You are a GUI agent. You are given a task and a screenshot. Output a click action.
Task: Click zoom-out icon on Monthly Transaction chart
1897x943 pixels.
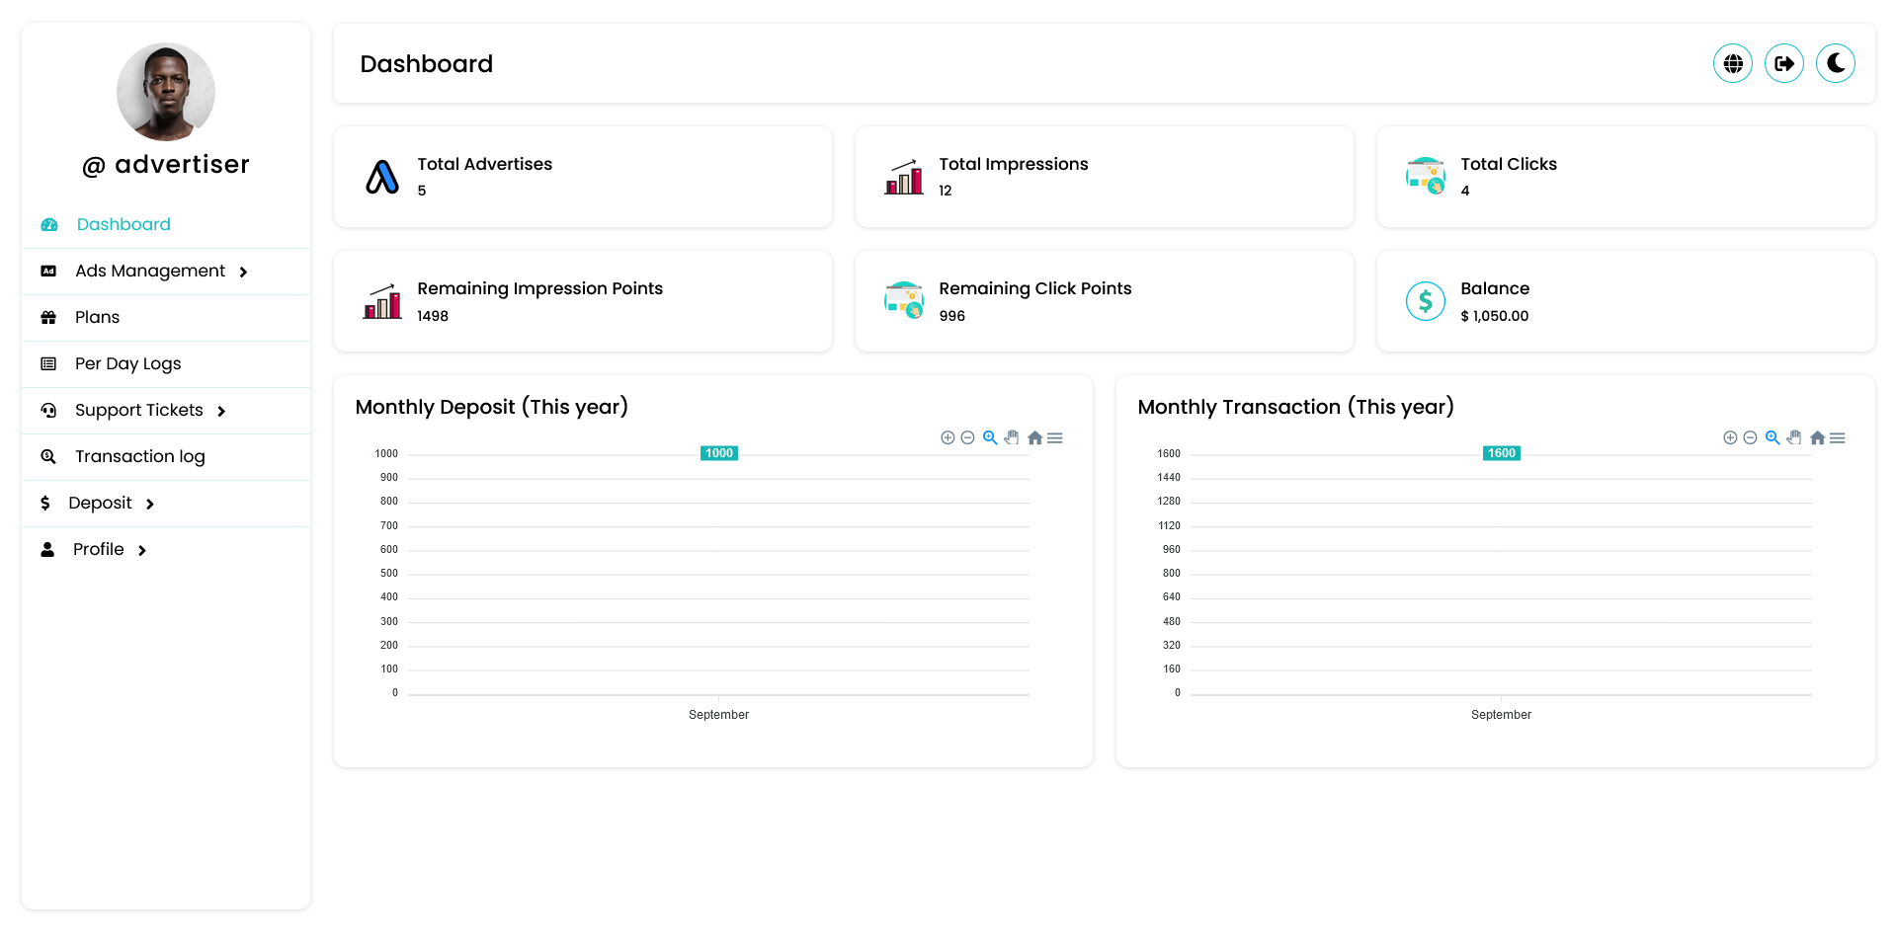point(1751,437)
